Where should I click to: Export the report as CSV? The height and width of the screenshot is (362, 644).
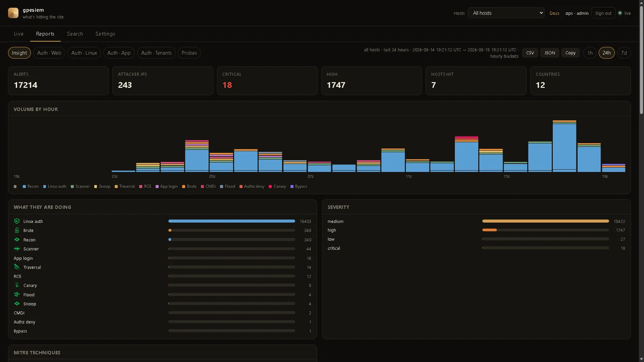pyautogui.click(x=530, y=53)
